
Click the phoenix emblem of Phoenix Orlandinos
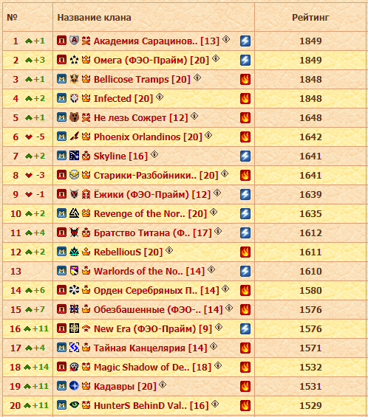[75, 137]
